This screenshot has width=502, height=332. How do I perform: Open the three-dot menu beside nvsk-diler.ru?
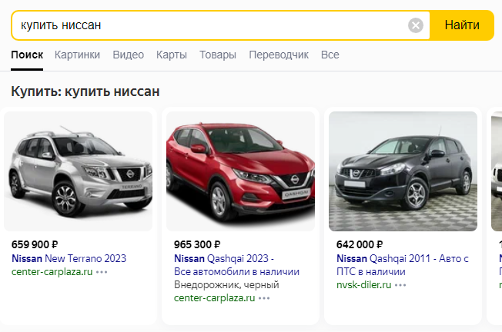tap(400, 285)
